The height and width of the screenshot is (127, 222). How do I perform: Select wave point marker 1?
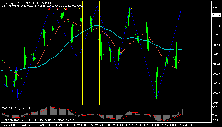pos(64,9)
